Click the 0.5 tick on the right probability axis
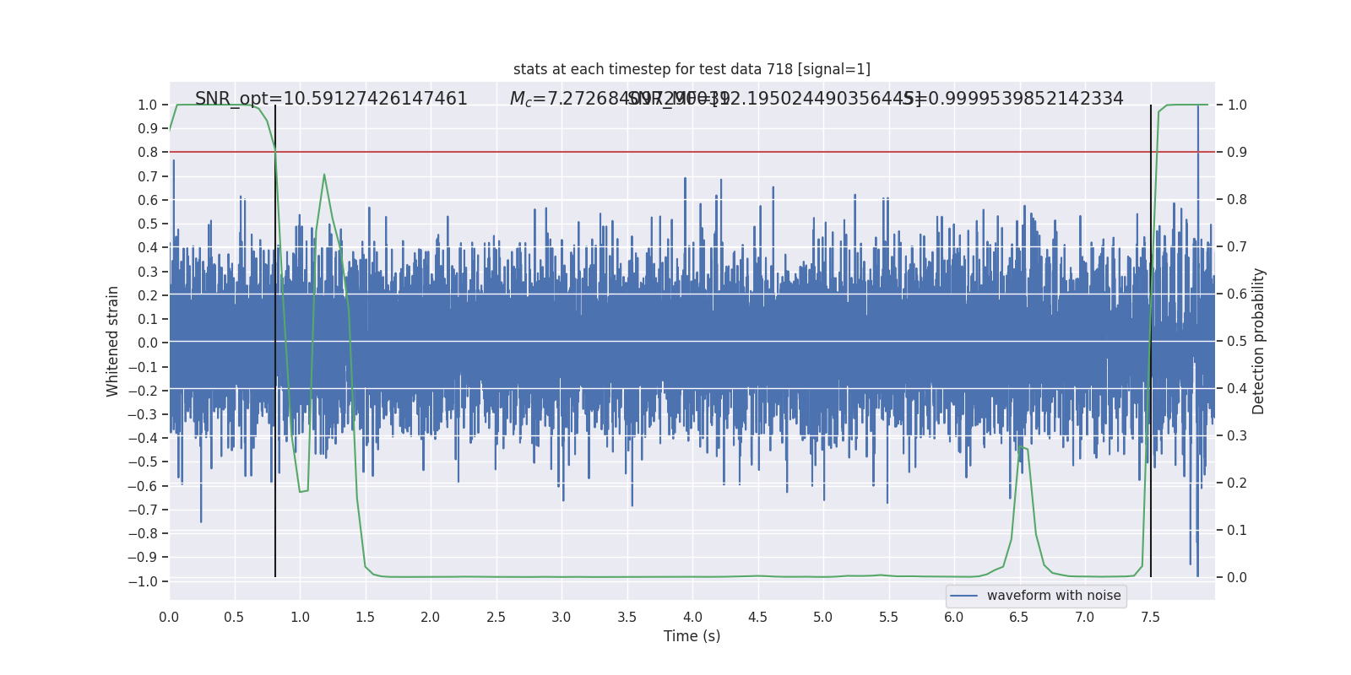 point(1237,342)
